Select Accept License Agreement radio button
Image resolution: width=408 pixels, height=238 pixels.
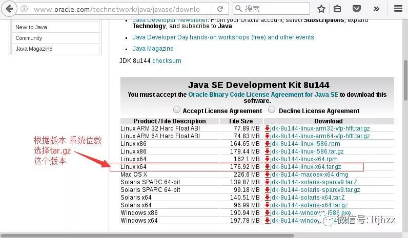pyautogui.click(x=177, y=110)
